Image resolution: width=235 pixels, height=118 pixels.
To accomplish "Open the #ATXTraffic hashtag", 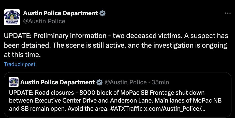I will [126, 109].
